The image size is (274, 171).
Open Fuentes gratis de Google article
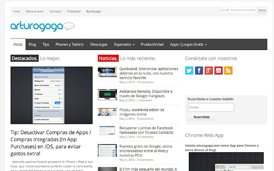click(146, 151)
